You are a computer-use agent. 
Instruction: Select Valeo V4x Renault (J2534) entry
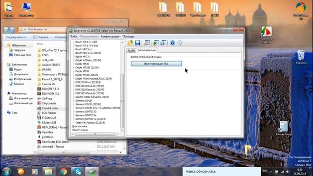pos(90,123)
